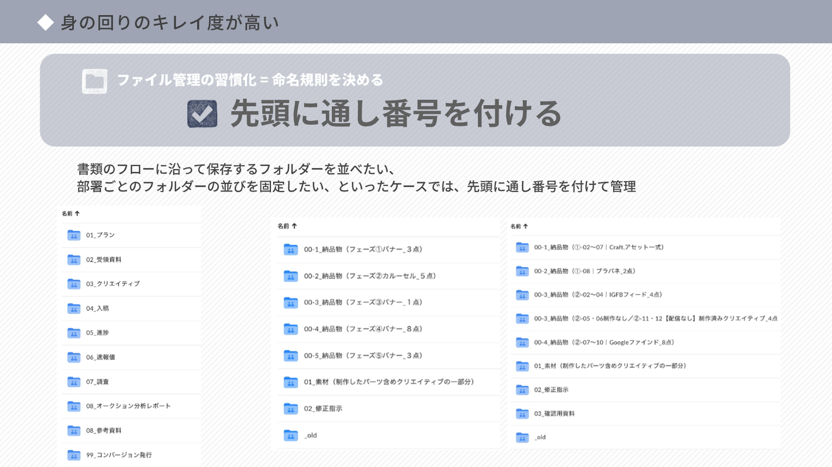Image resolution: width=832 pixels, height=467 pixels.
Task: Click the folder icon beside 05_進捗
Action: click(73, 332)
